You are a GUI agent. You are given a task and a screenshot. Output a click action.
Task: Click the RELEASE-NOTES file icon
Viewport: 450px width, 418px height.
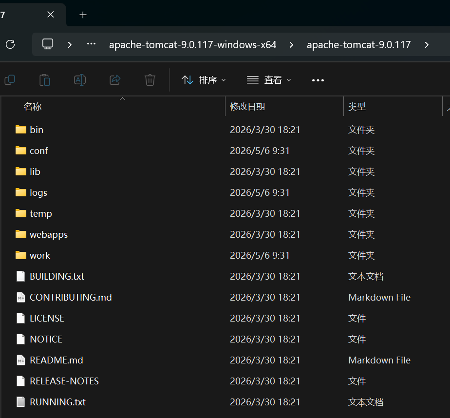point(20,381)
